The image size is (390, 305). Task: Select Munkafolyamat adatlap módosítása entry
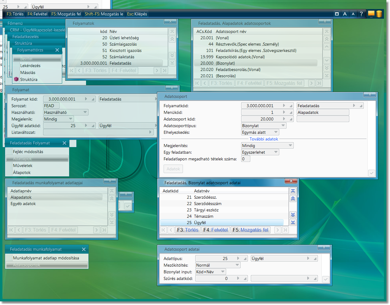(x=47, y=258)
